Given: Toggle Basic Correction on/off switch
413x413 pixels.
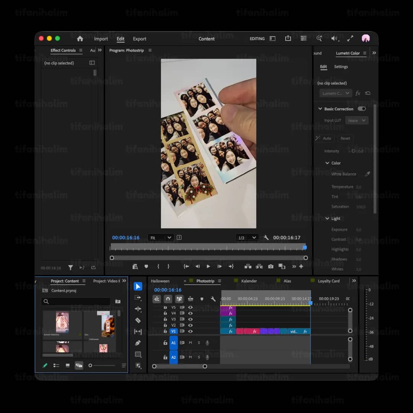Looking at the screenshot, I should 362,109.
